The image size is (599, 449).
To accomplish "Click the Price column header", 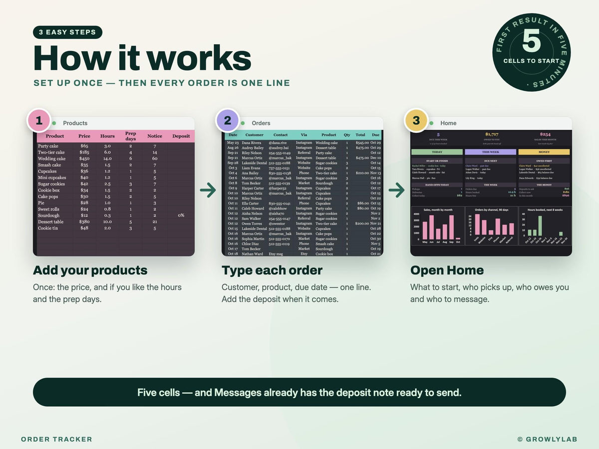I will point(84,136).
